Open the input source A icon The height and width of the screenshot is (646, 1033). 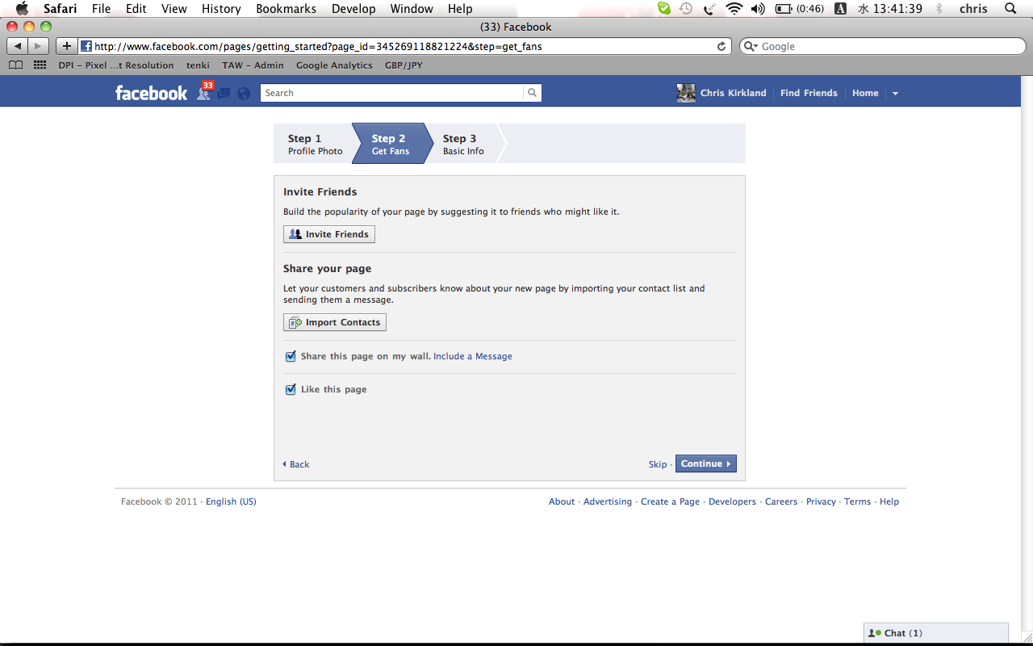[x=840, y=8]
